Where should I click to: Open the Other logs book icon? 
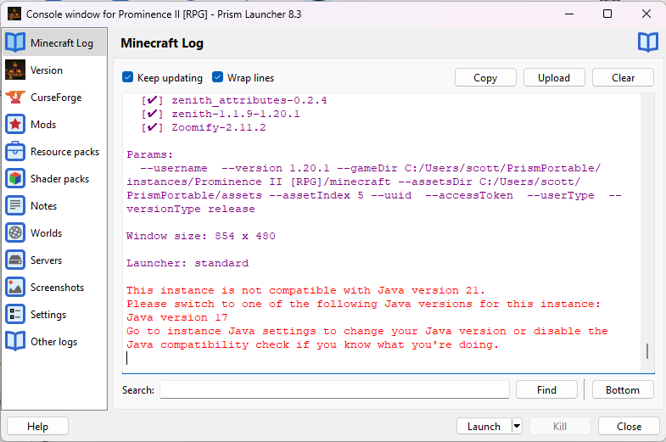(15, 342)
